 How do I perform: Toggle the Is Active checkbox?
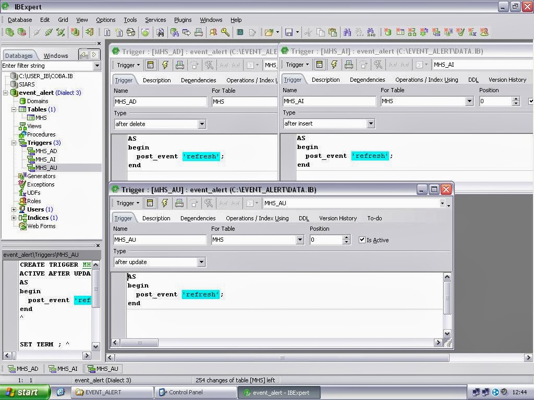pyautogui.click(x=362, y=240)
